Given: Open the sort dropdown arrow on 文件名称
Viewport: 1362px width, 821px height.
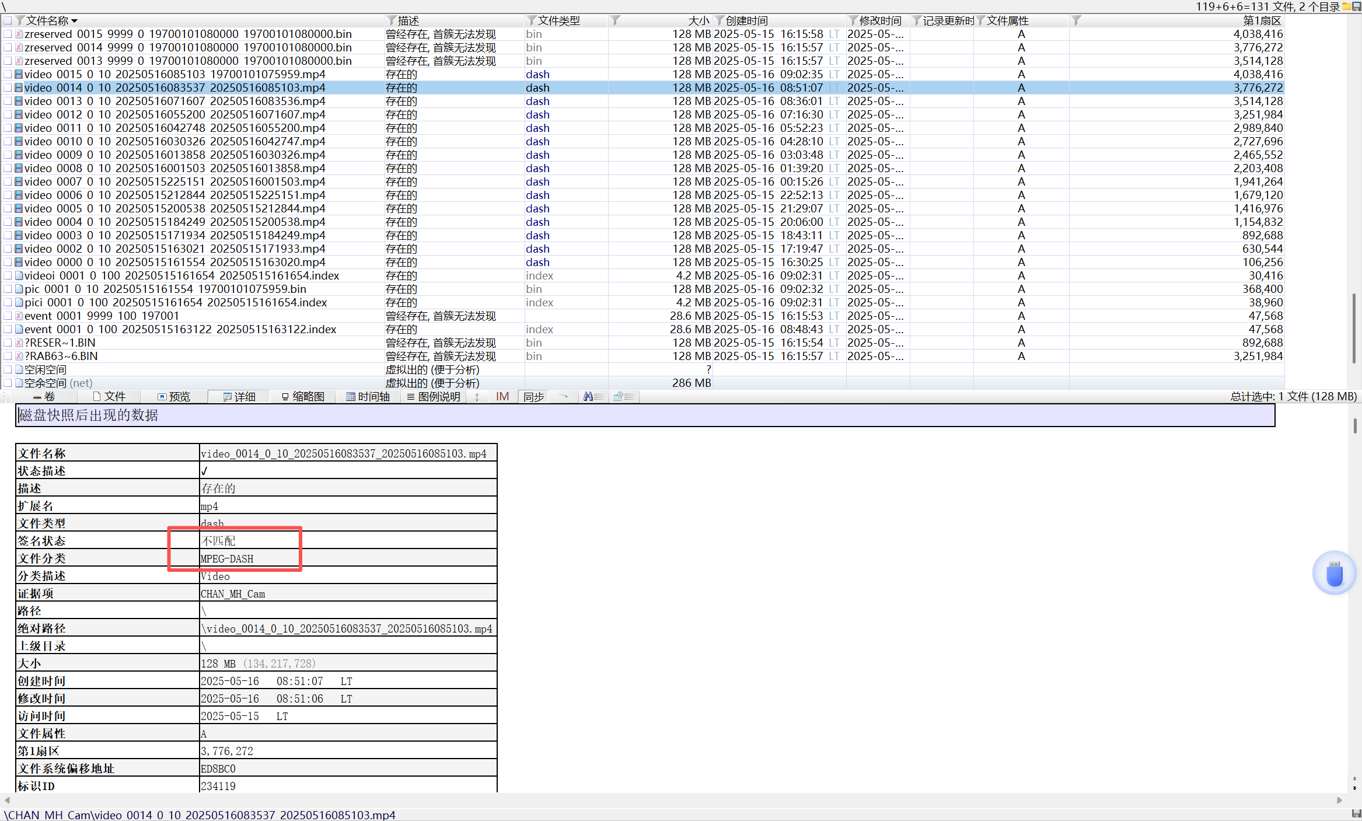Looking at the screenshot, I should (x=74, y=21).
